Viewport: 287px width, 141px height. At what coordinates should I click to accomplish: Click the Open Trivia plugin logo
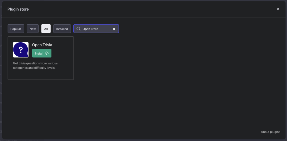click(21, 50)
